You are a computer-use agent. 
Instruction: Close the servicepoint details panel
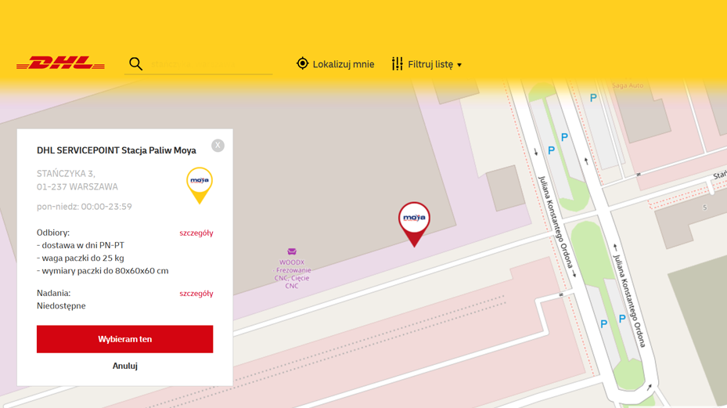click(x=218, y=146)
